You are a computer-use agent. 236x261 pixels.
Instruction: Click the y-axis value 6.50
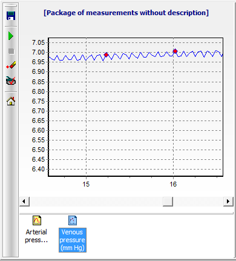(38, 150)
